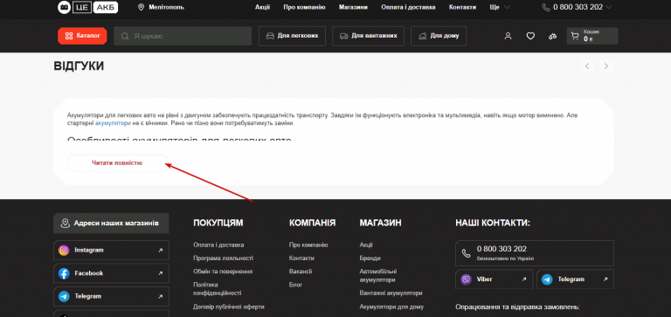Click the external arrow on the Instagram row

pyautogui.click(x=161, y=251)
